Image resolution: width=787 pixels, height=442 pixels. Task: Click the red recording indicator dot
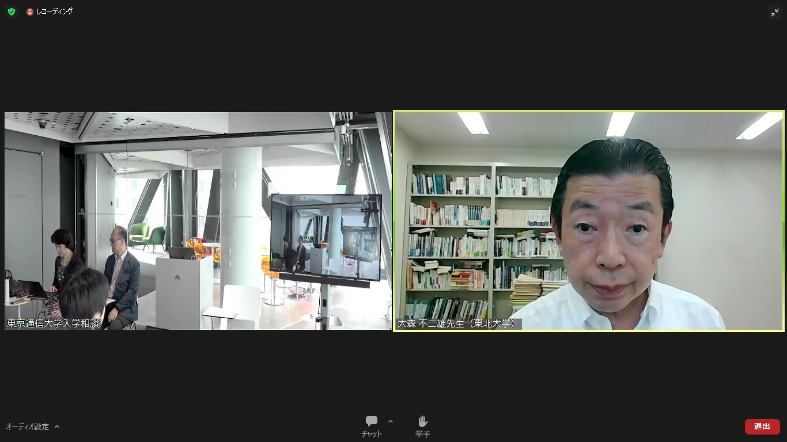pos(30,12)
